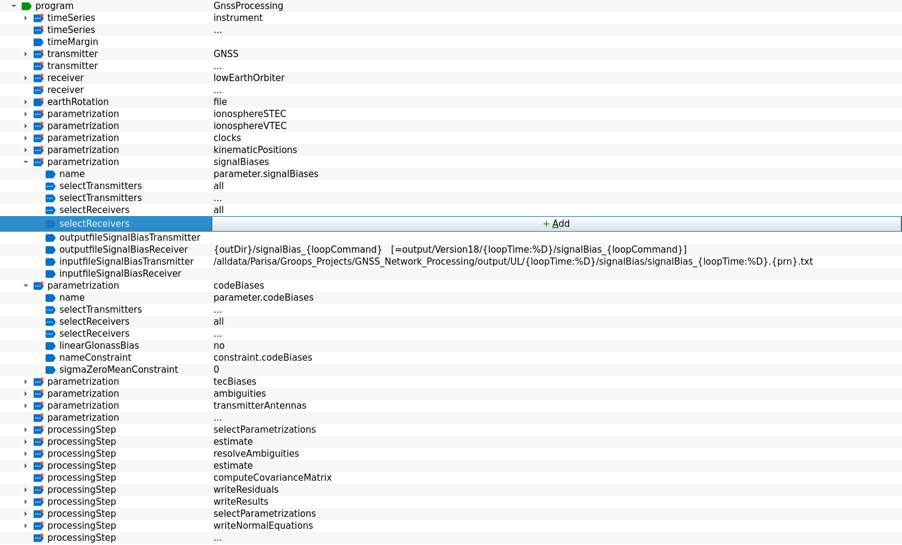This screenshot has width=902, height=545.
Task: Click the name icon under signalBiases
Action: click(x=50, y=173)
